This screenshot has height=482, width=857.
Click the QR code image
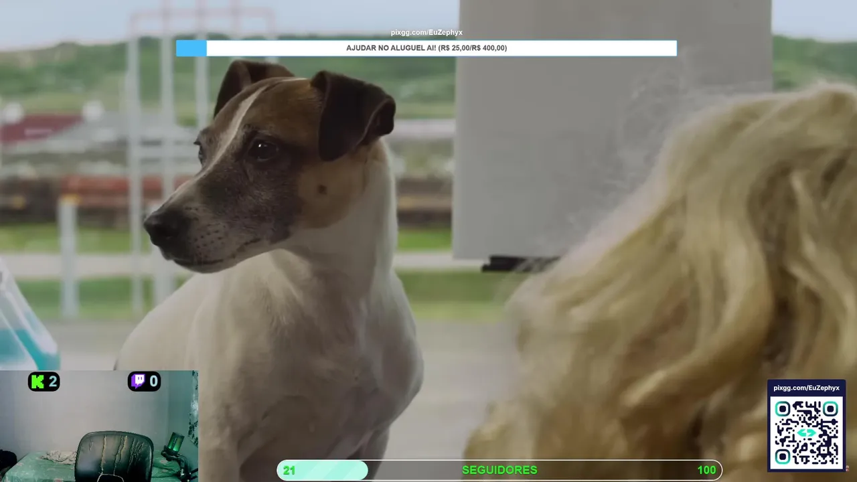coord(806,432)
